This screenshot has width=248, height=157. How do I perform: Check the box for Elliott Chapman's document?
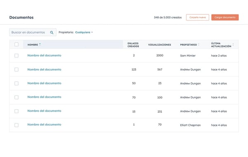(x=17, y=125)
